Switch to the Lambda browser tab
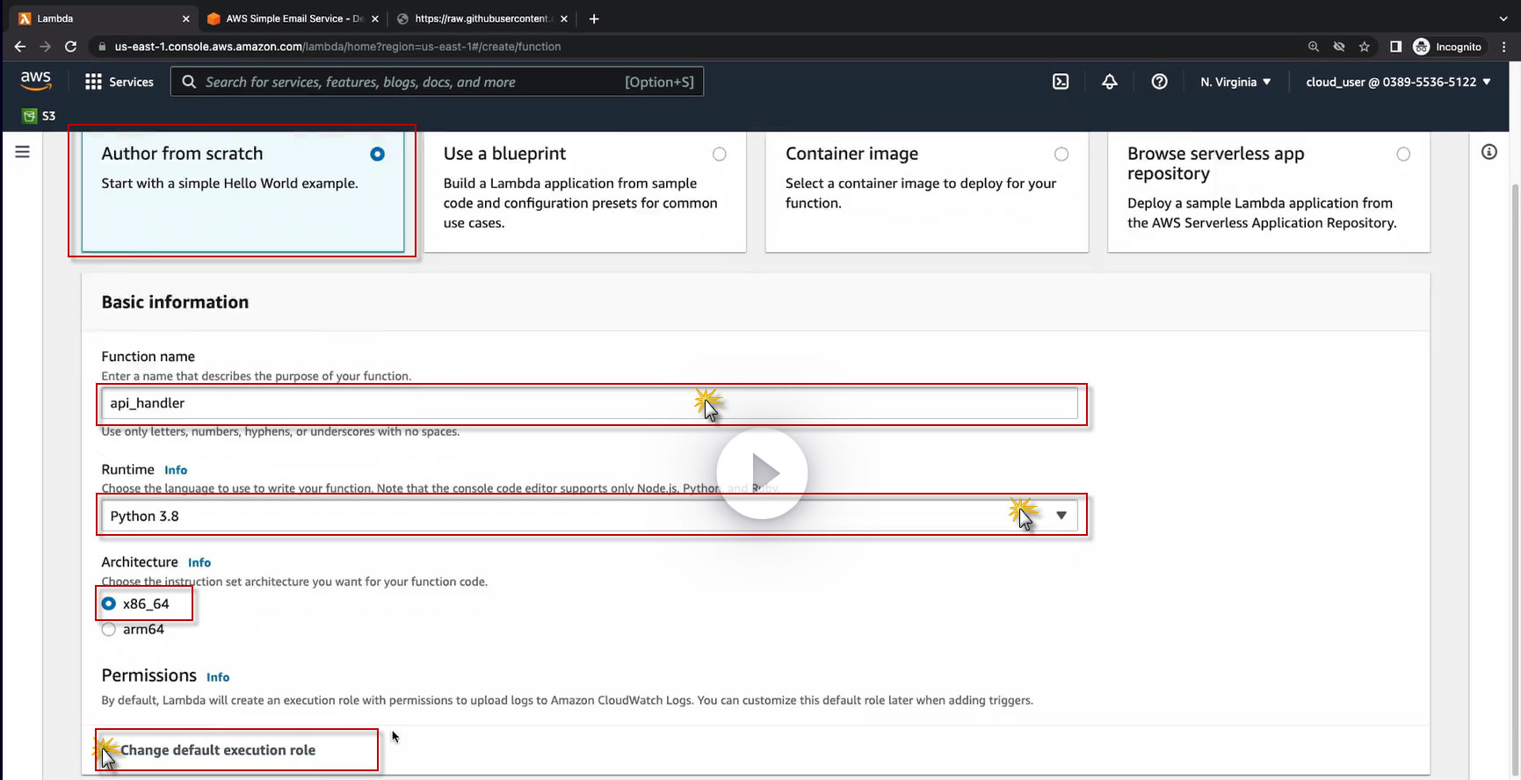1521x780 pixels. [x=103, y=18]
